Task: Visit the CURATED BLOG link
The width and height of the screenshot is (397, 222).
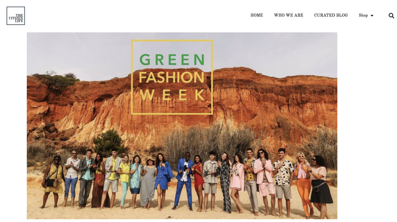Action: [x=331, y=15]
